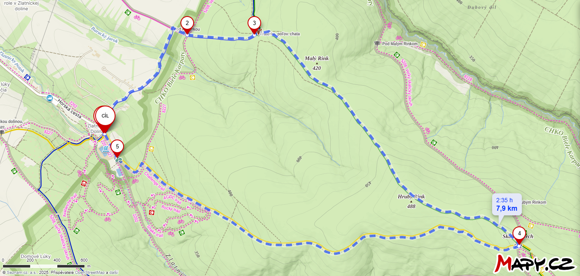Click the Challenge trail label
Screen dimensions: 580x276
tap(154, 180)
